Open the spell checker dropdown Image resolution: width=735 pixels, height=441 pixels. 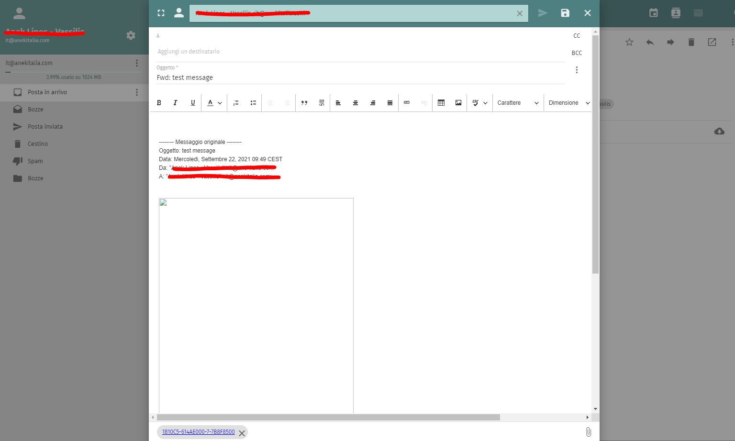coord(479,103)
